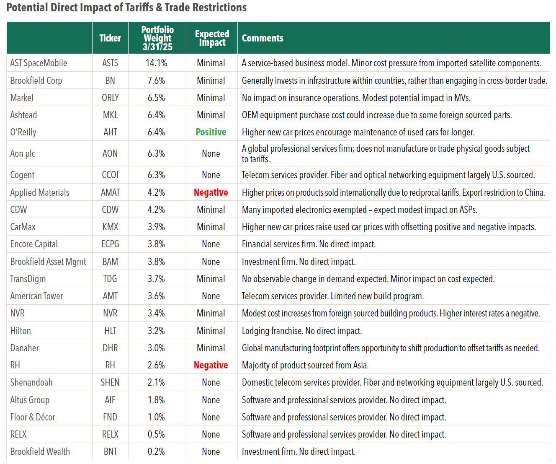Click the Ticker column header
Screen dimensions: 556x464
(110, 38)
